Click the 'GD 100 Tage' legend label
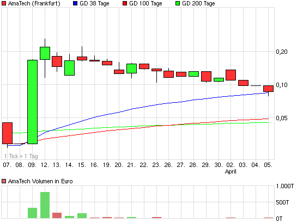The height and width of the screenshot is (223, 297). tap(146, 3)
